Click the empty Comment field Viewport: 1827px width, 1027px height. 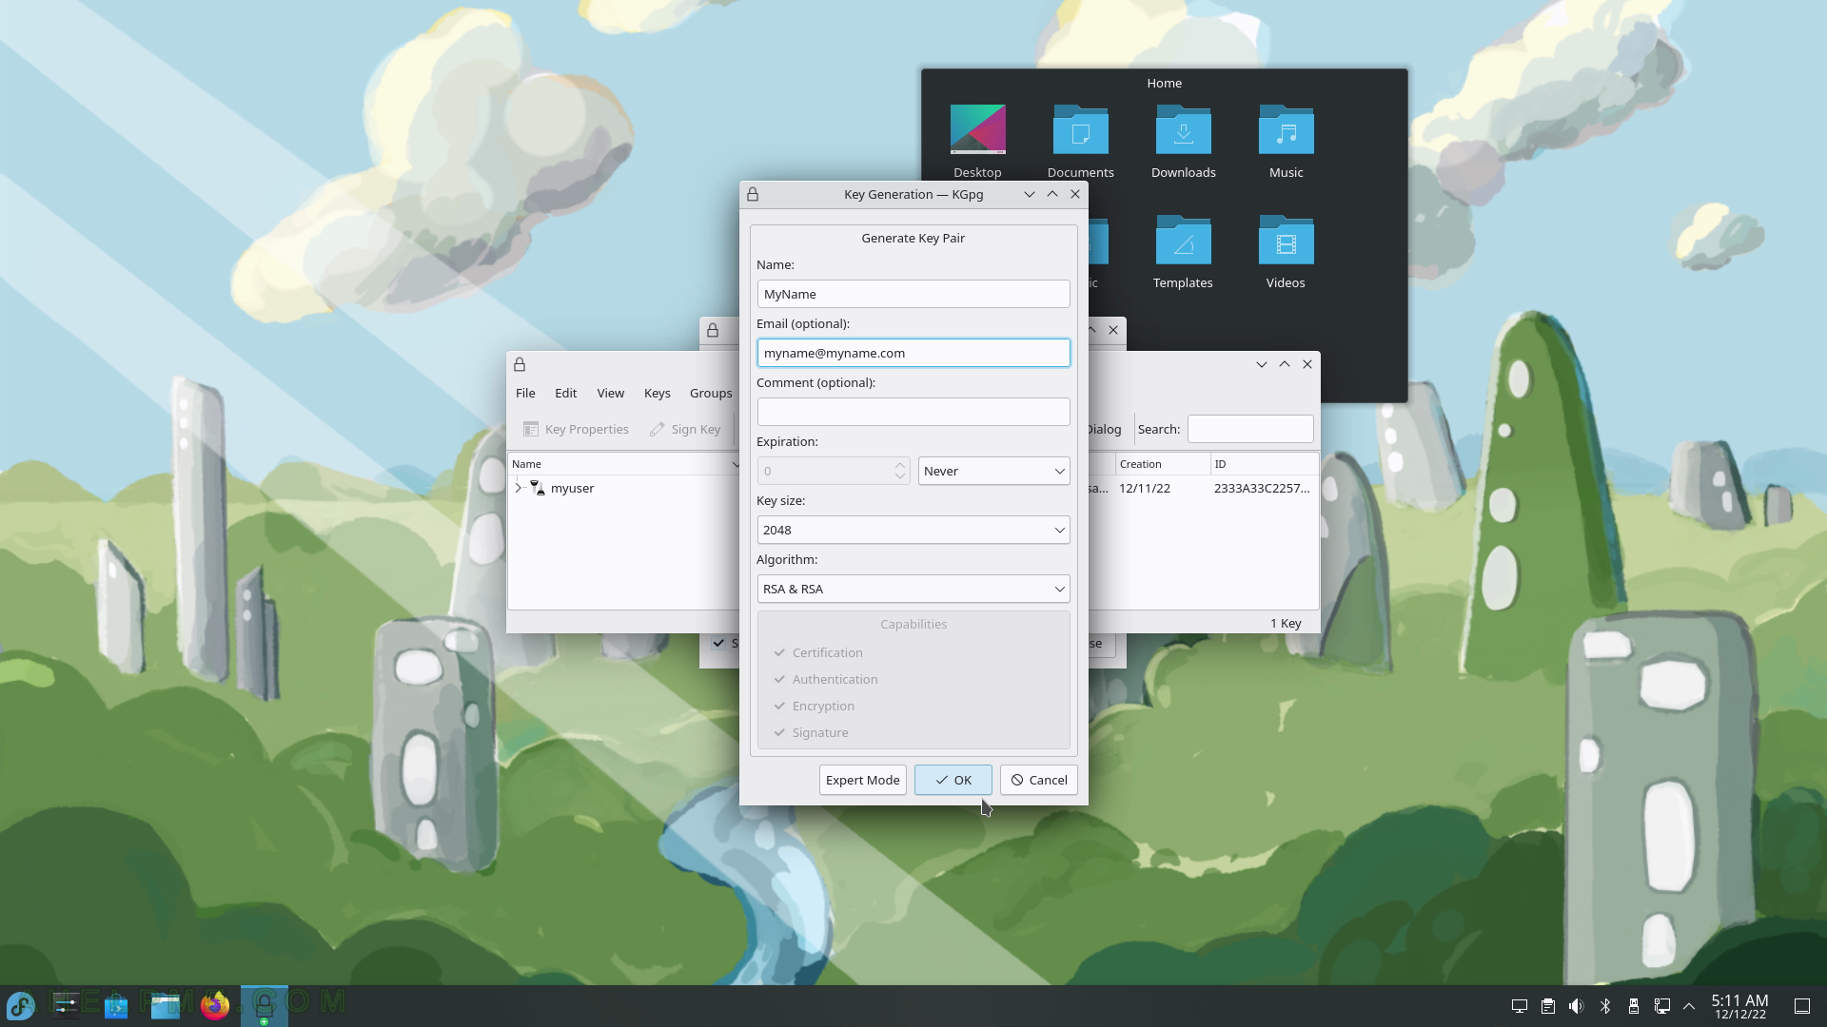point(913,412)
